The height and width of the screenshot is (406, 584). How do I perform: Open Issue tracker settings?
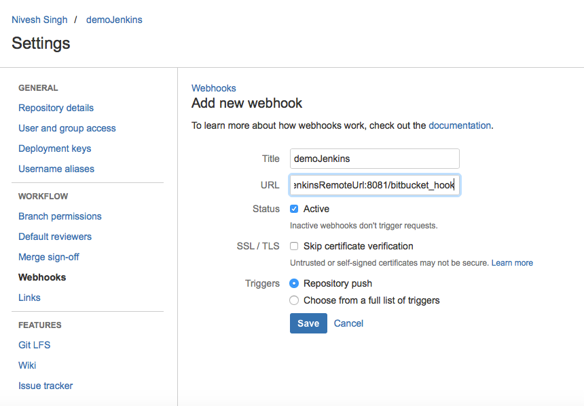click(45, 386)
